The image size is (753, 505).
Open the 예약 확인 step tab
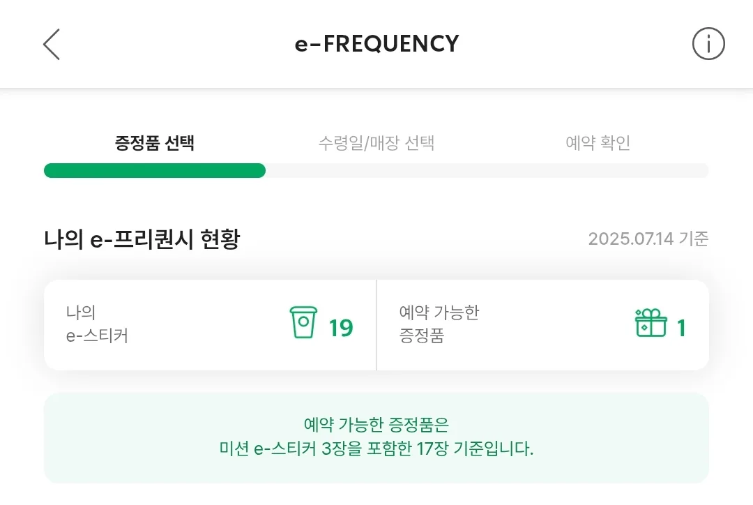(x=598, y=143)
